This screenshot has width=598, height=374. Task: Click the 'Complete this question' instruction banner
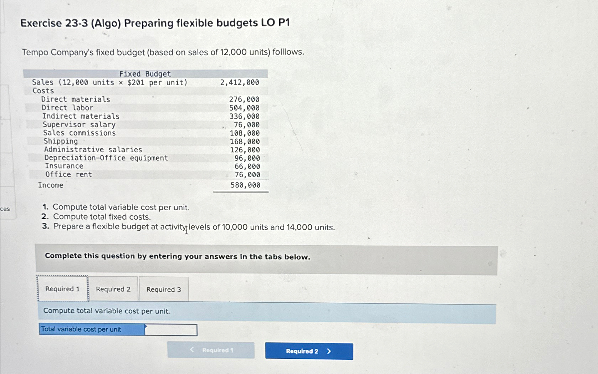(266, 260)
